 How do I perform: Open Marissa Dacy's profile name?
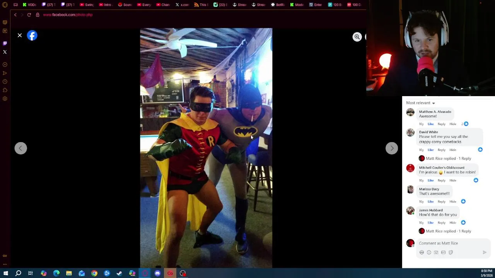pyautogui.click(x=429, y=189)
